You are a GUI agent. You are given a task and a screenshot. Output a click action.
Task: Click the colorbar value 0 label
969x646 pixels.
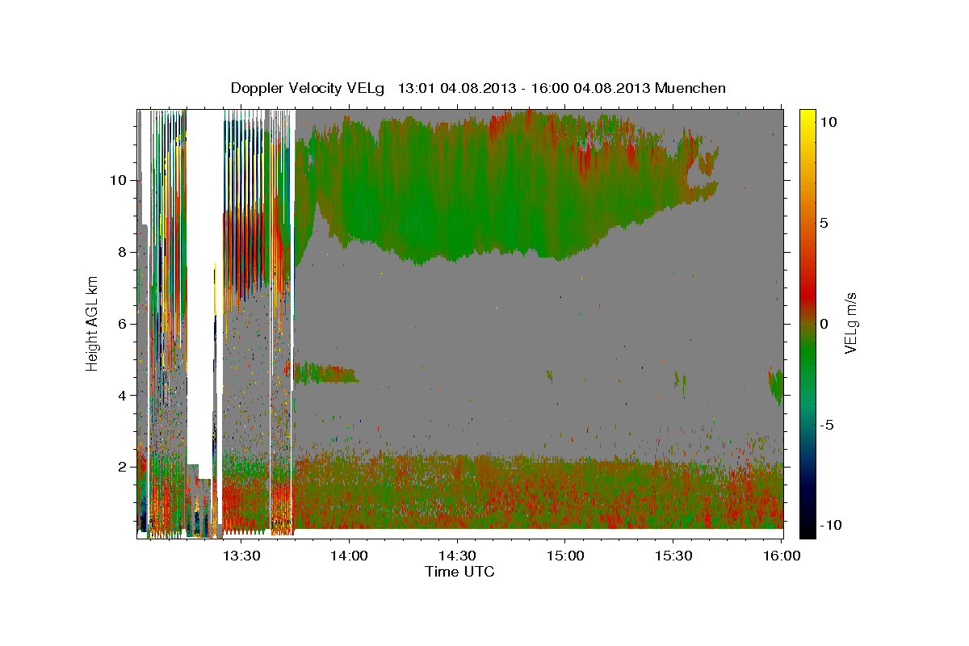[x=824, y=323]
